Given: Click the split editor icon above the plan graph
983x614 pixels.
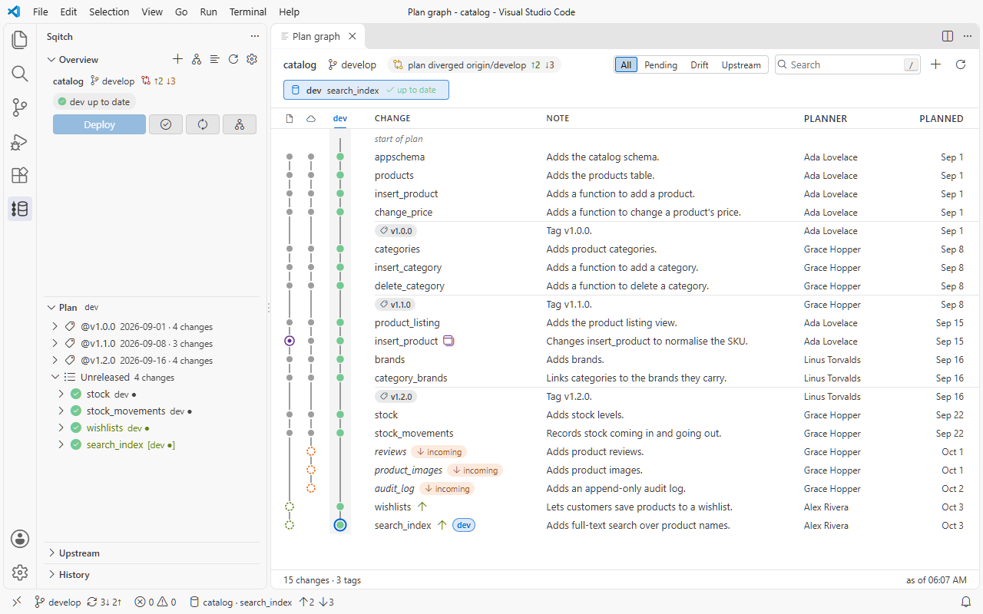Looking at the screenshot, I should [948, 36].
